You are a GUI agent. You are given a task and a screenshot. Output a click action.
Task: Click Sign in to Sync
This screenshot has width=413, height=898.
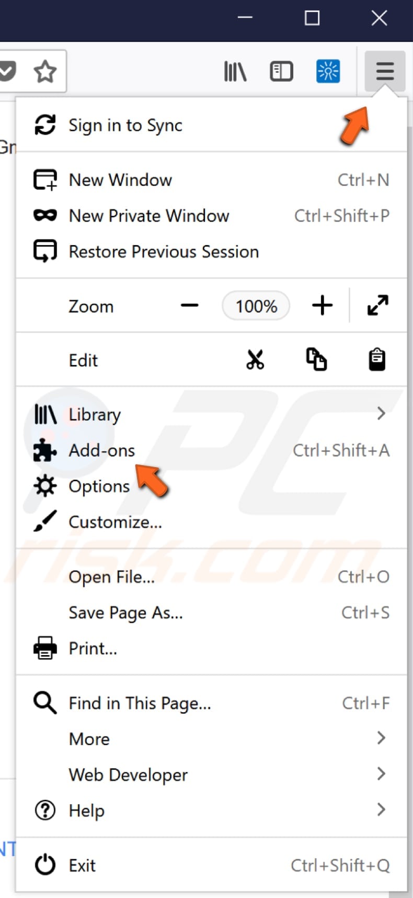coord(124,125)
